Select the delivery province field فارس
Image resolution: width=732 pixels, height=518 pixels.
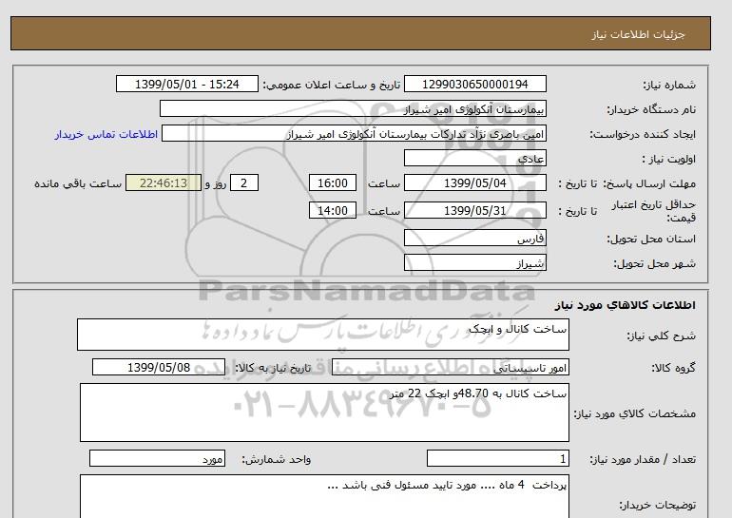pyautogui.click(x=474, y=238)
